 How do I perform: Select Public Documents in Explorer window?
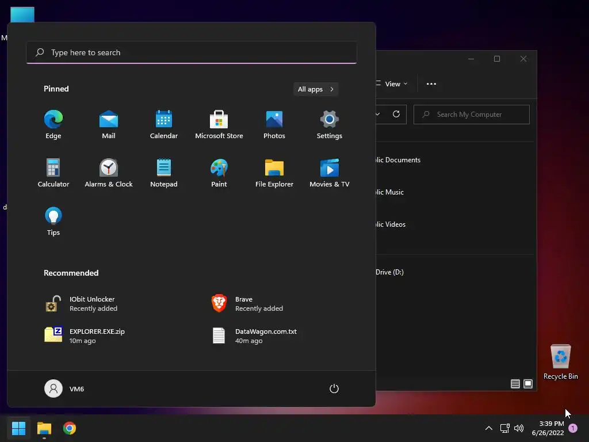click(398, 160)
